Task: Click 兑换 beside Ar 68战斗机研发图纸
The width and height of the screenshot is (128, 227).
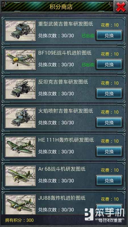Action: pos(109,180)
